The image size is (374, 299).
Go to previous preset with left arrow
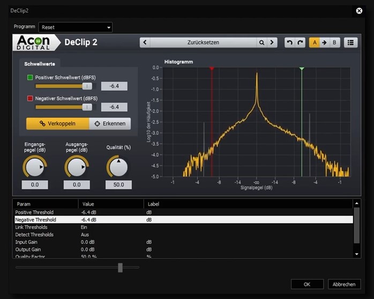coord(145,42)
